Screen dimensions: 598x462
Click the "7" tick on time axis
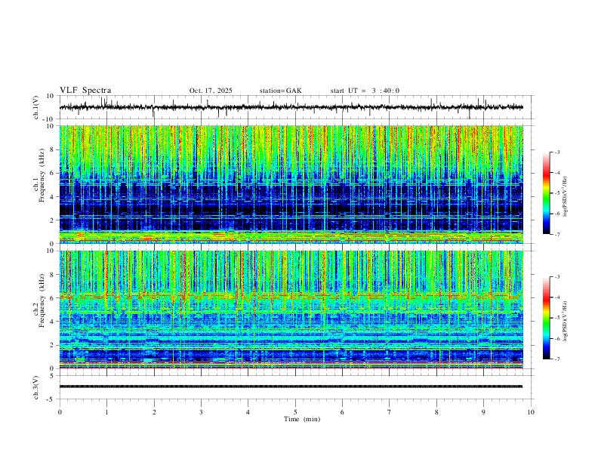[x=390, y=412]
